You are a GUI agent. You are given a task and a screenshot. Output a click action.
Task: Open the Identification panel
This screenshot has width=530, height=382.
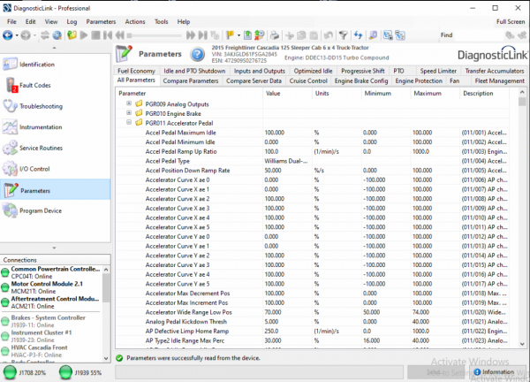(x=37, y=64)
